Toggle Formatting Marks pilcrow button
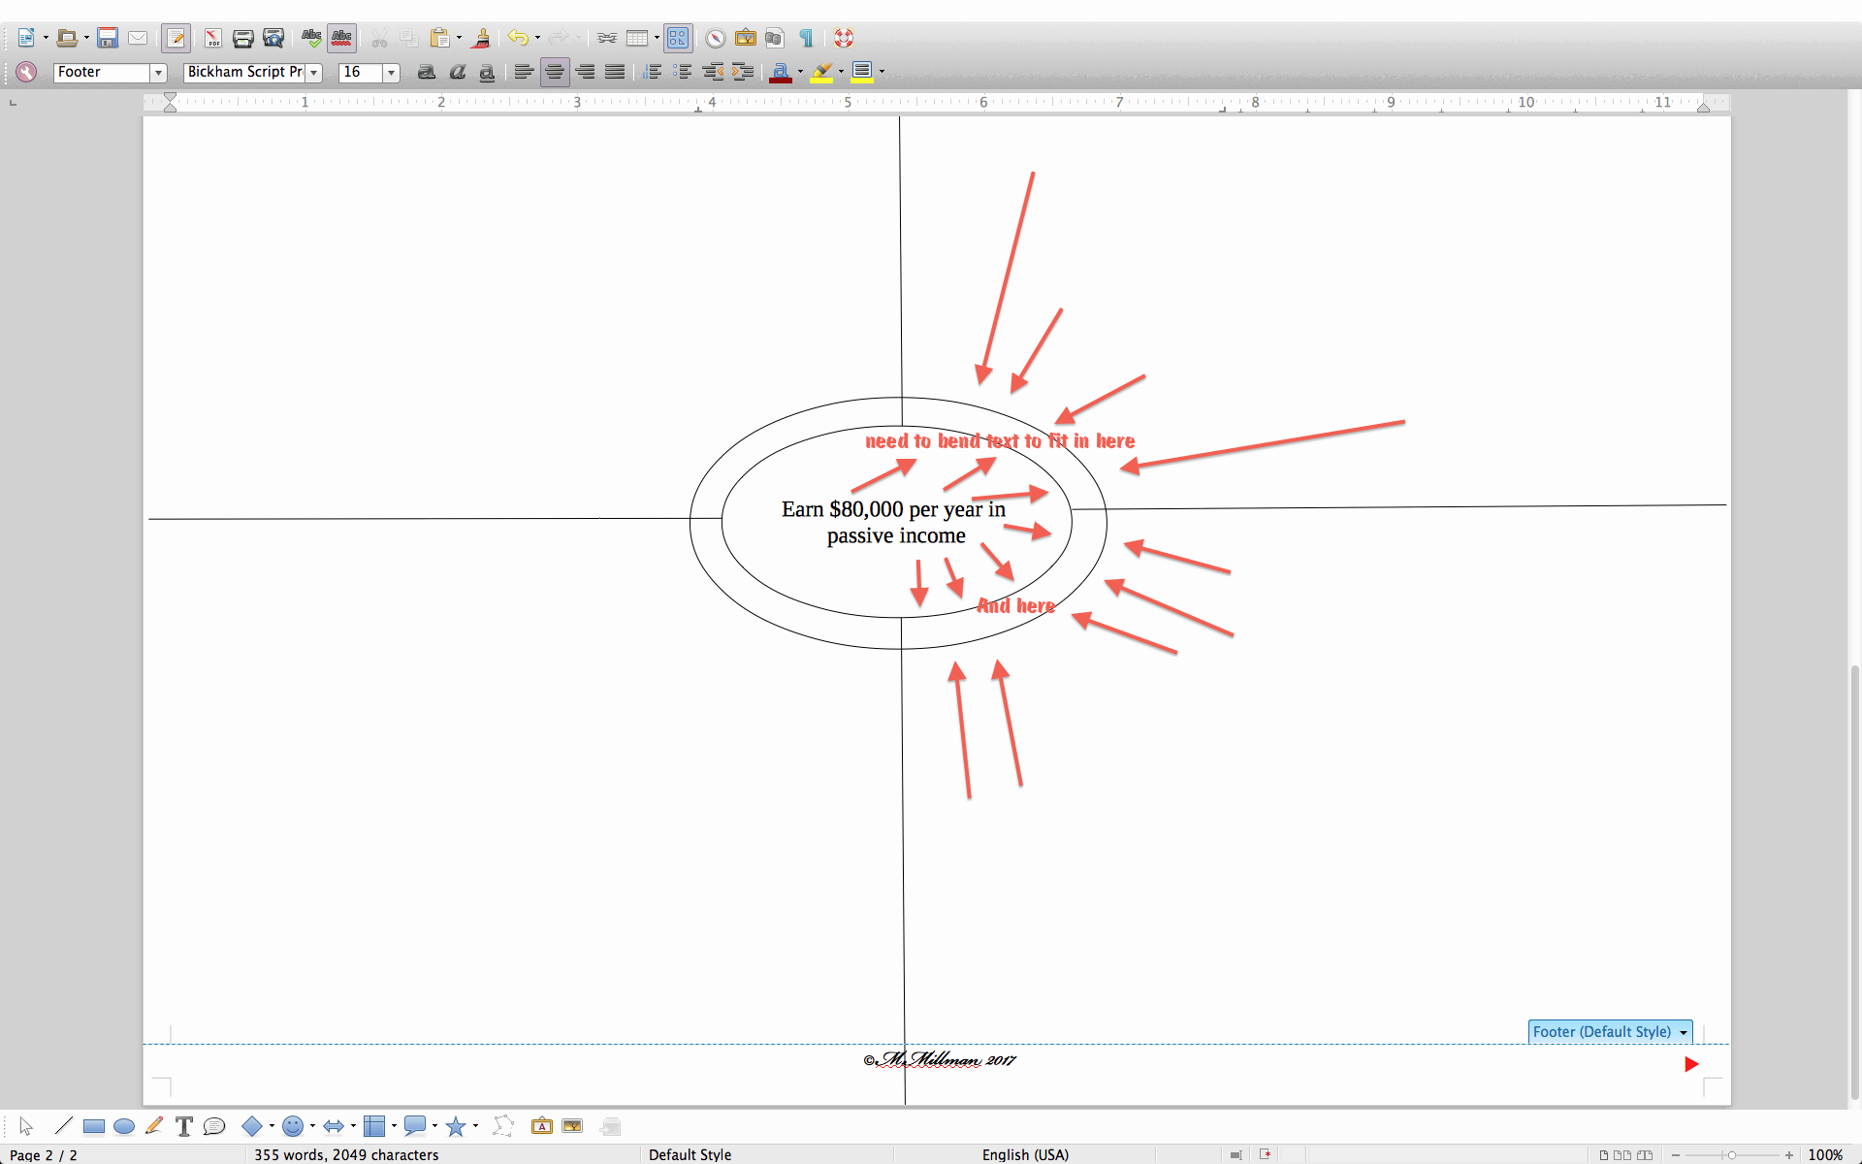Viewport: 1862px width, 1164px height. [x=806, y=38]
